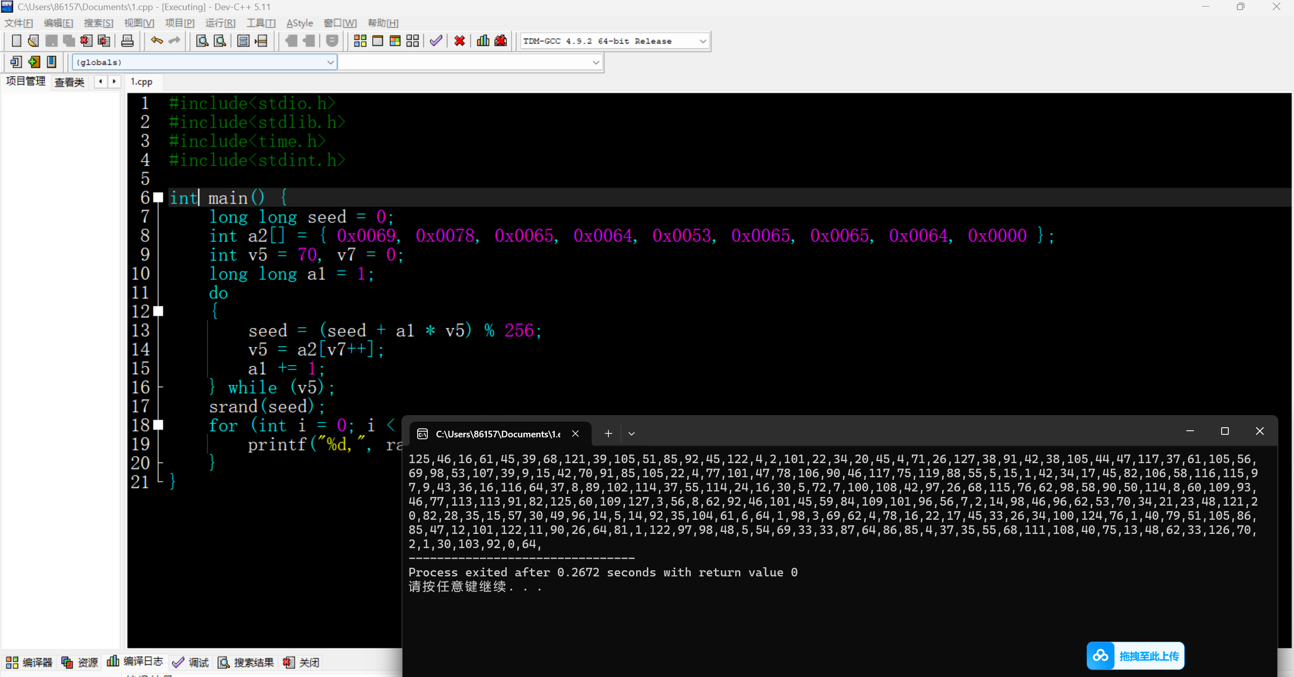This screenshot has width=1294, height=677.
Task: Open the TDM-GCC compiler selection dropdown
Action: [703, 41]
